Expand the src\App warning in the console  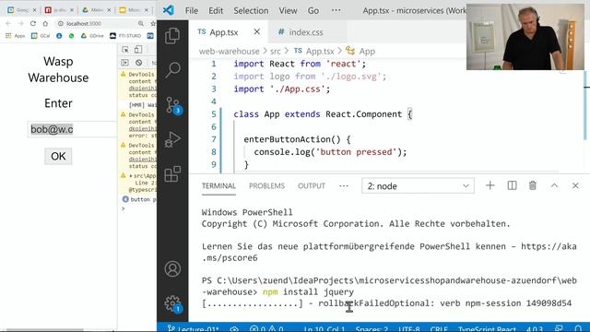click(131, 176)
